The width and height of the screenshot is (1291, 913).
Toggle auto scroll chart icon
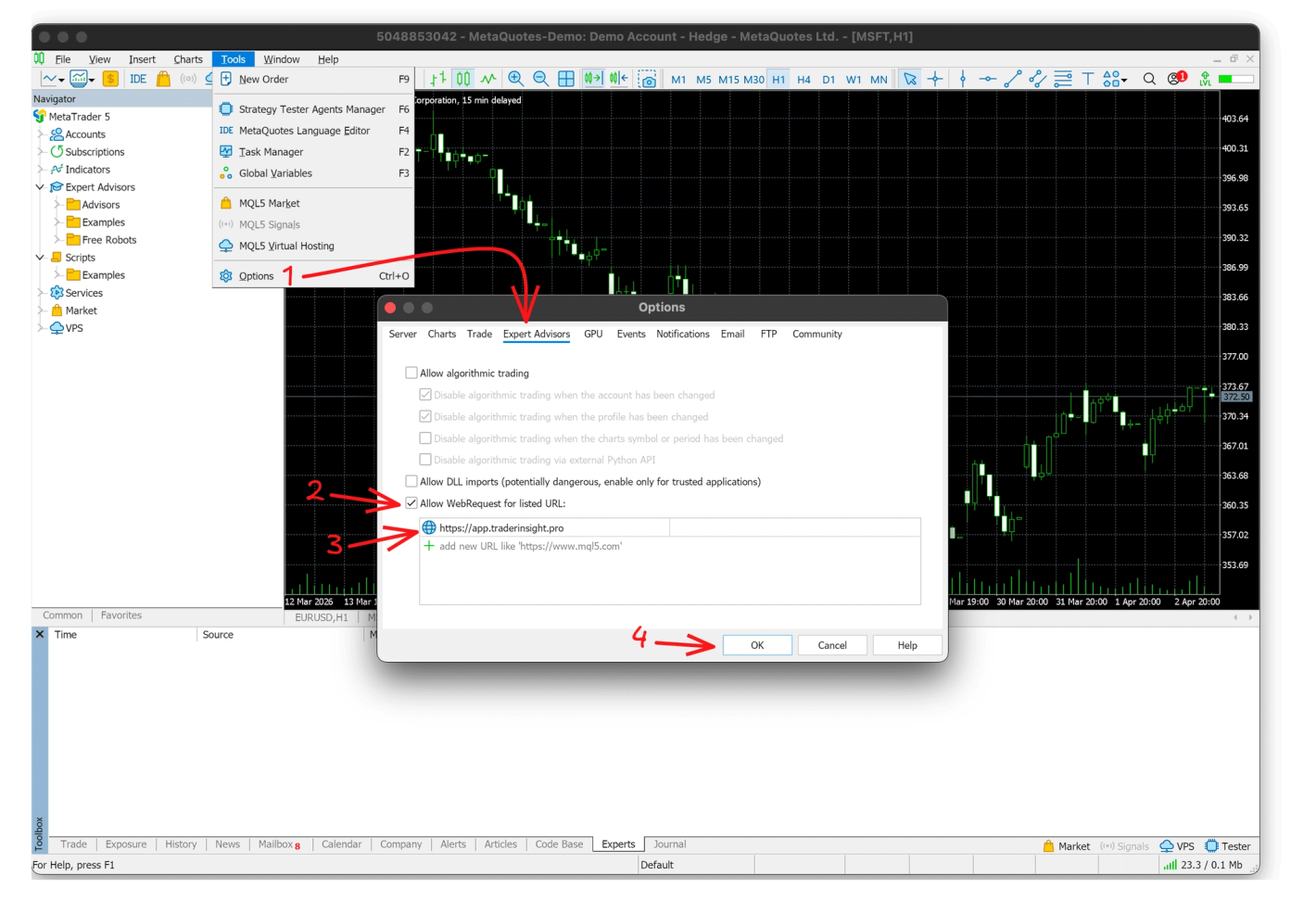(x=593, y=79)
